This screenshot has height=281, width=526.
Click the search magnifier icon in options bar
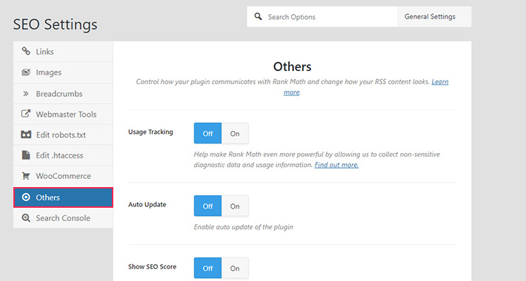[x=258, y=16]
